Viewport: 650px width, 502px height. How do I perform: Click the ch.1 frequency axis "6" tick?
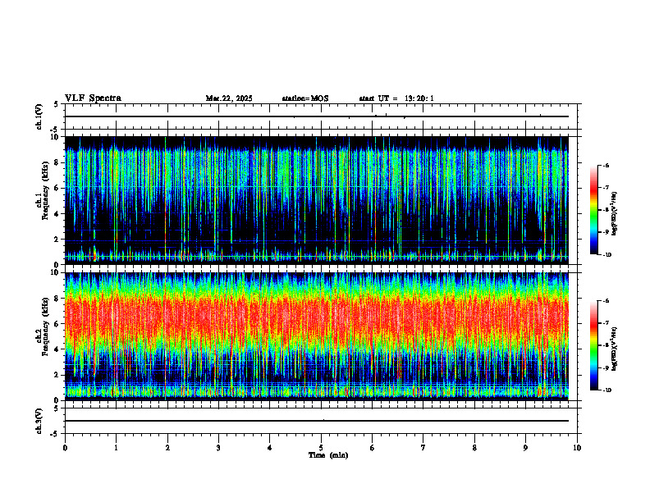tap(57, 188)
